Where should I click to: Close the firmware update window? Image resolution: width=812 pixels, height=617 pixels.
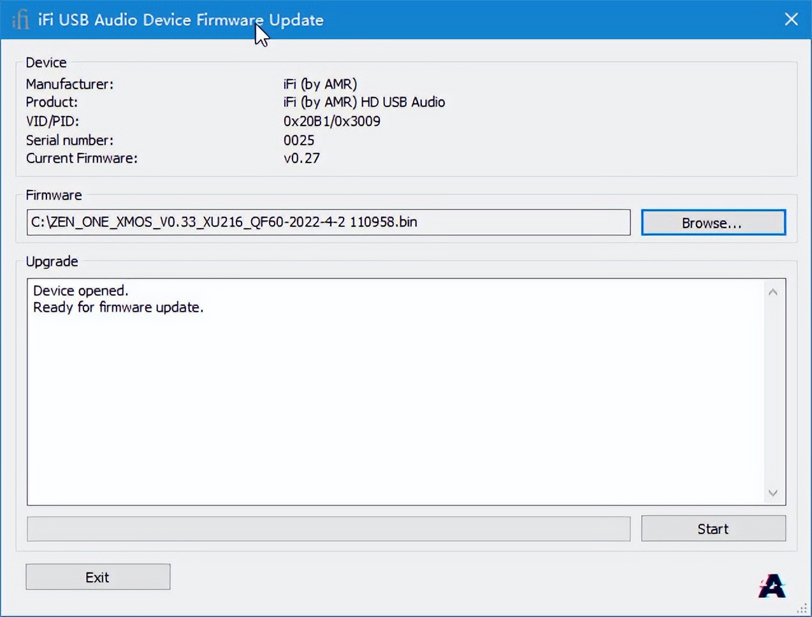(791, 19)
